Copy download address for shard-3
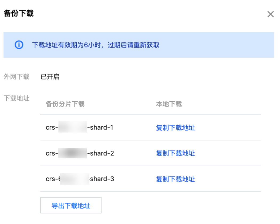 click(175, 179)
